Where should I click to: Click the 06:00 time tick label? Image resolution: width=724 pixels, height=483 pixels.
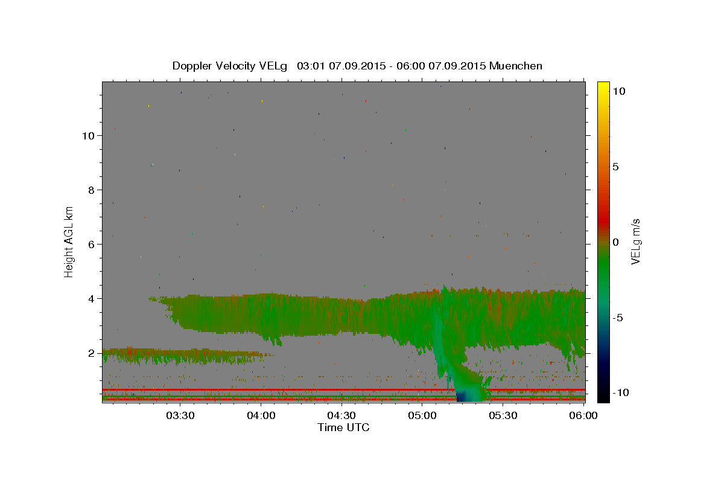583,415
